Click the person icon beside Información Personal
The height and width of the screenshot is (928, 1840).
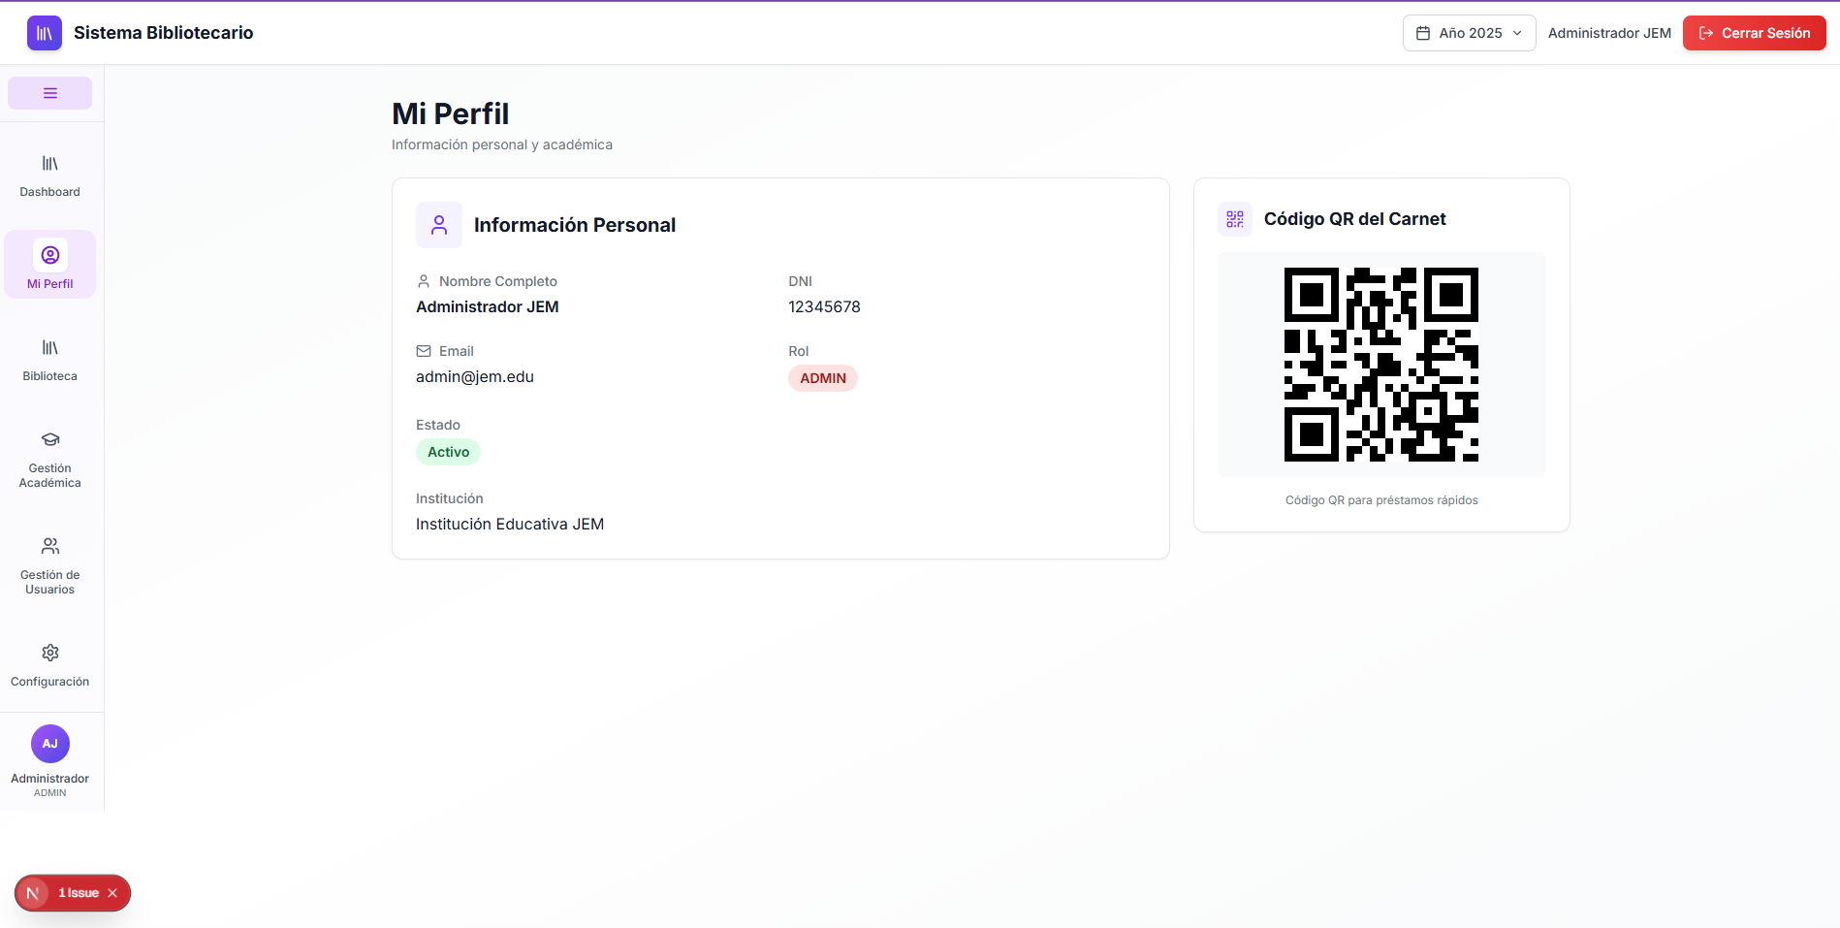coord(439,225)
